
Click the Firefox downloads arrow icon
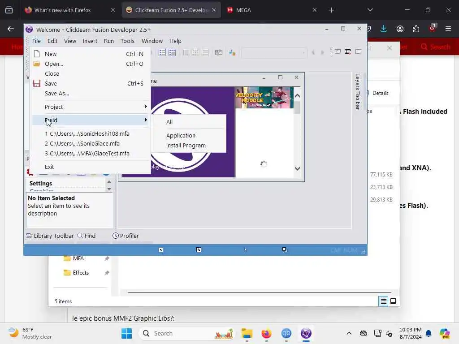point(384,29)
